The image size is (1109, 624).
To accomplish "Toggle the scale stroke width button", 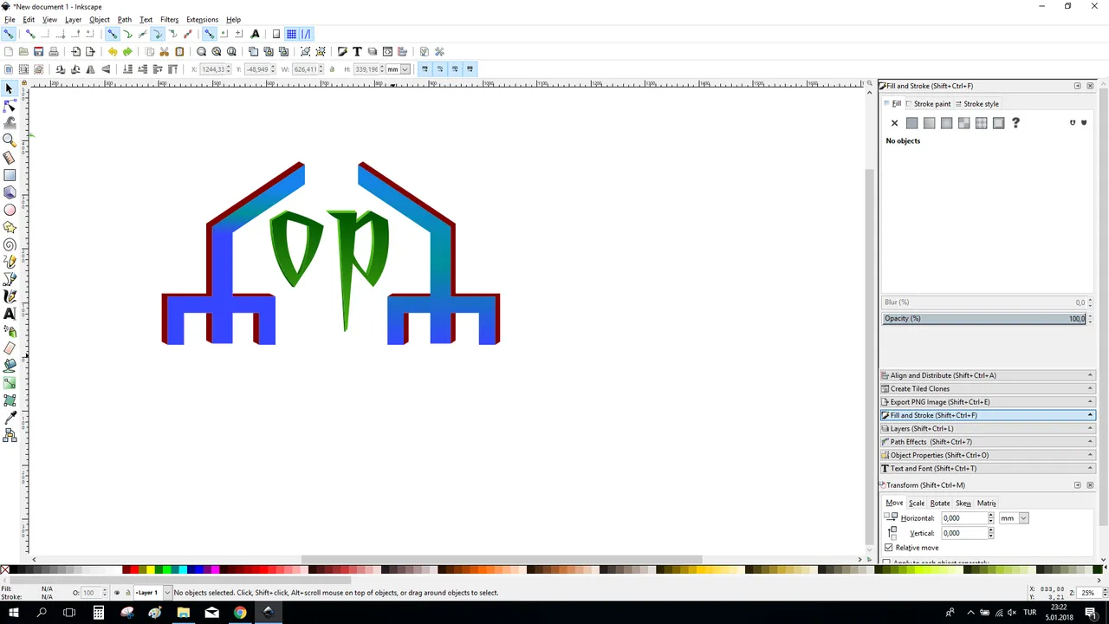I will 425,68.
